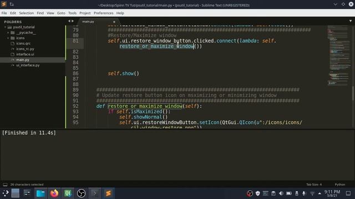
Task: Click the code minimap thumbnail
Action: point(338,55)
